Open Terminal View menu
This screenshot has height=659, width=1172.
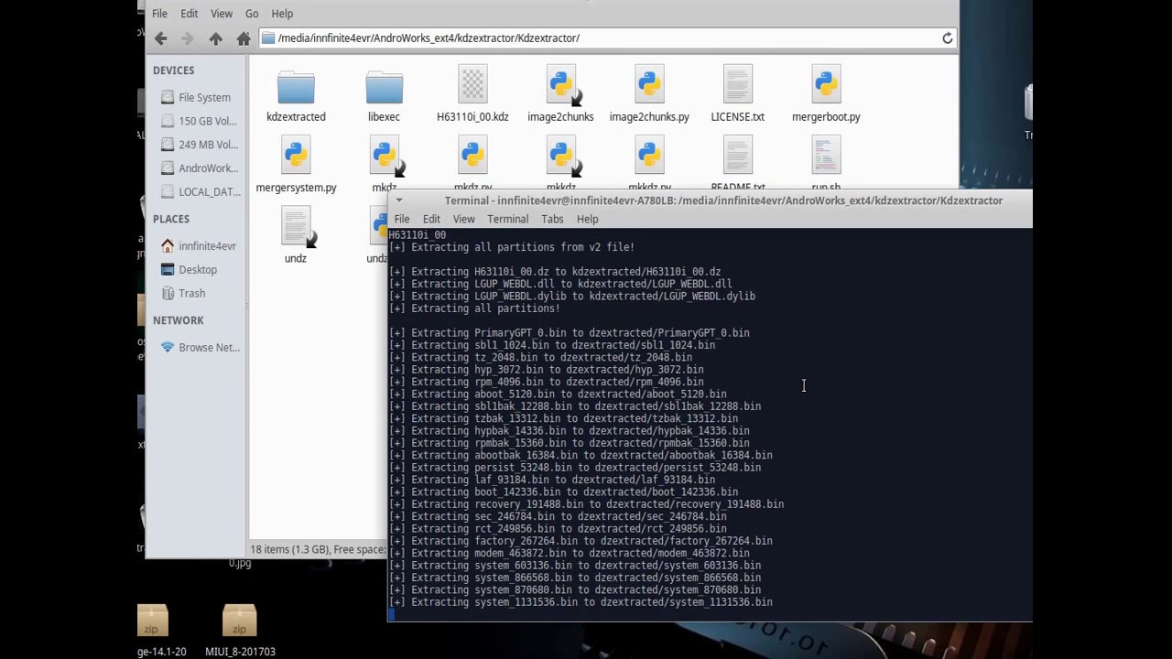[x=463, y=220]
